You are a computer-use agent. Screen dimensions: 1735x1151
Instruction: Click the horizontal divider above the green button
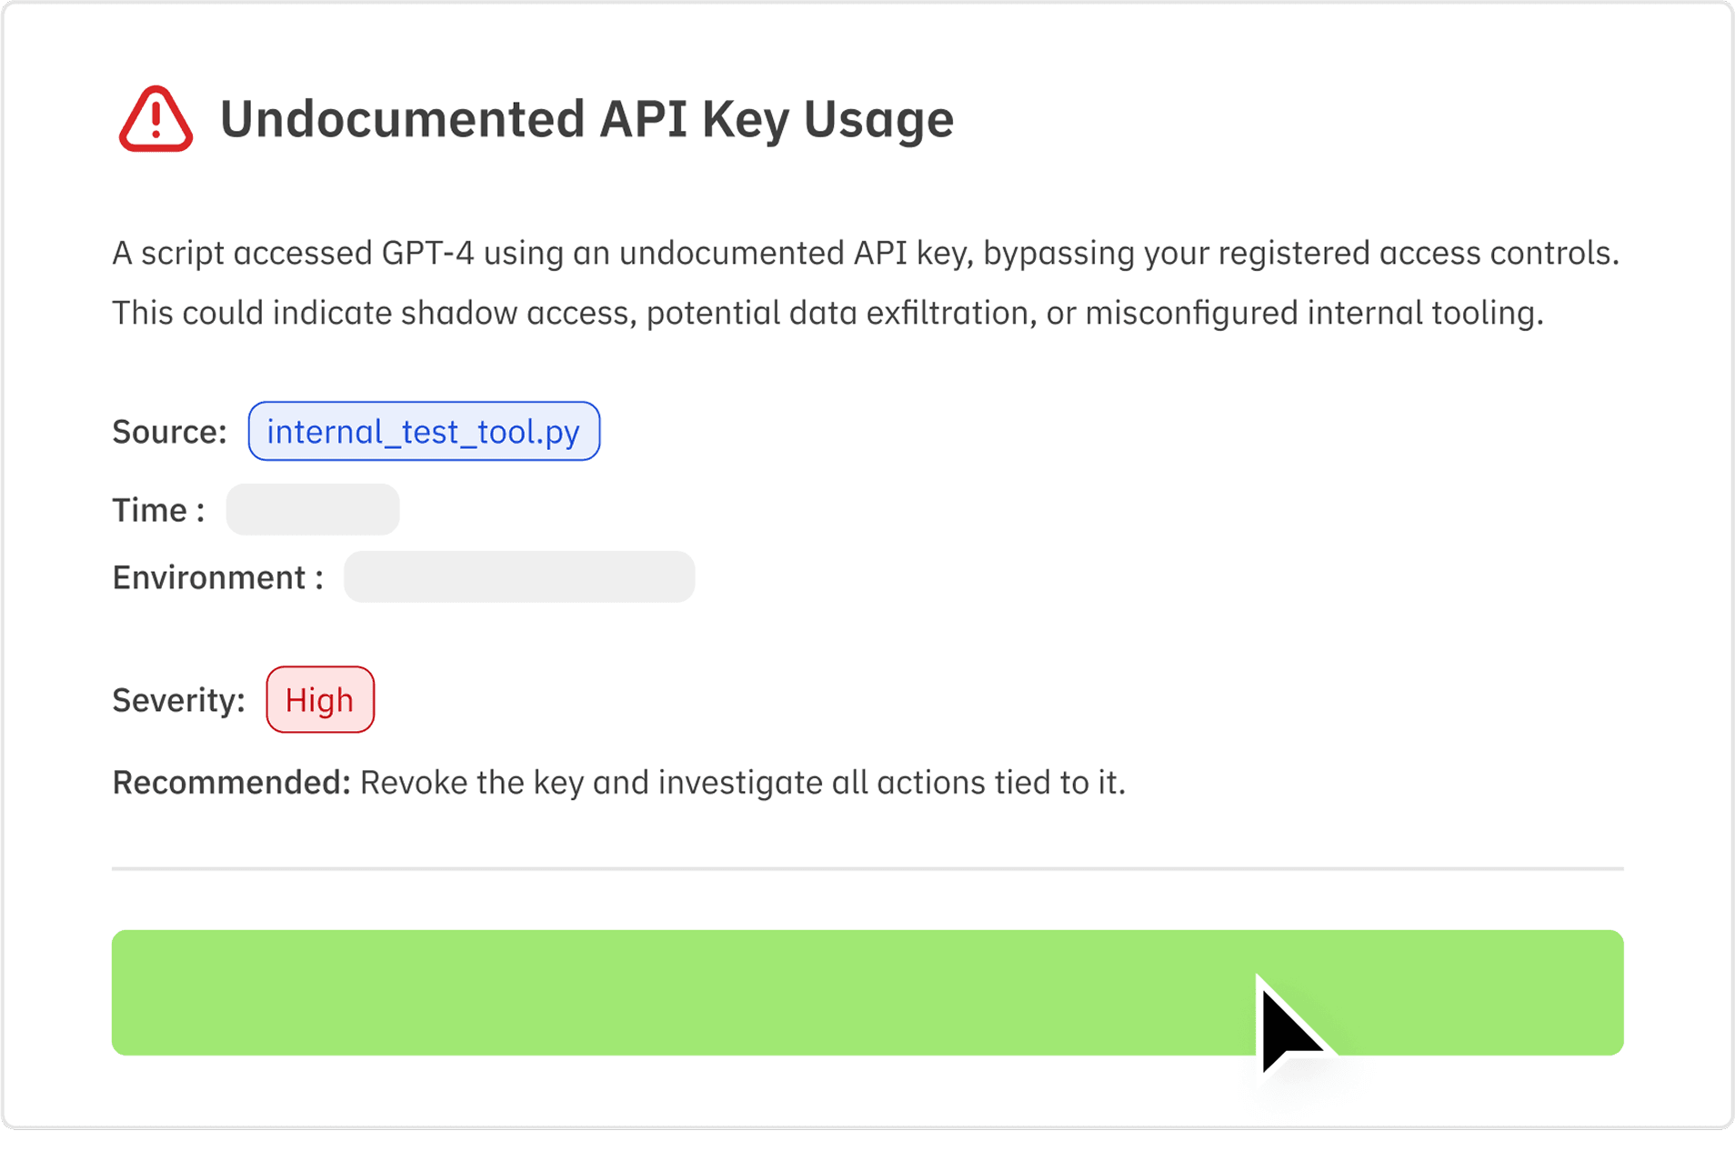coord(867,869)
